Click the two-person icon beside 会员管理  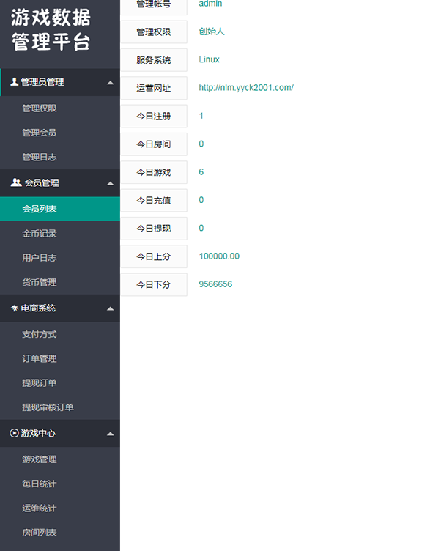click(x=16, y=182)
